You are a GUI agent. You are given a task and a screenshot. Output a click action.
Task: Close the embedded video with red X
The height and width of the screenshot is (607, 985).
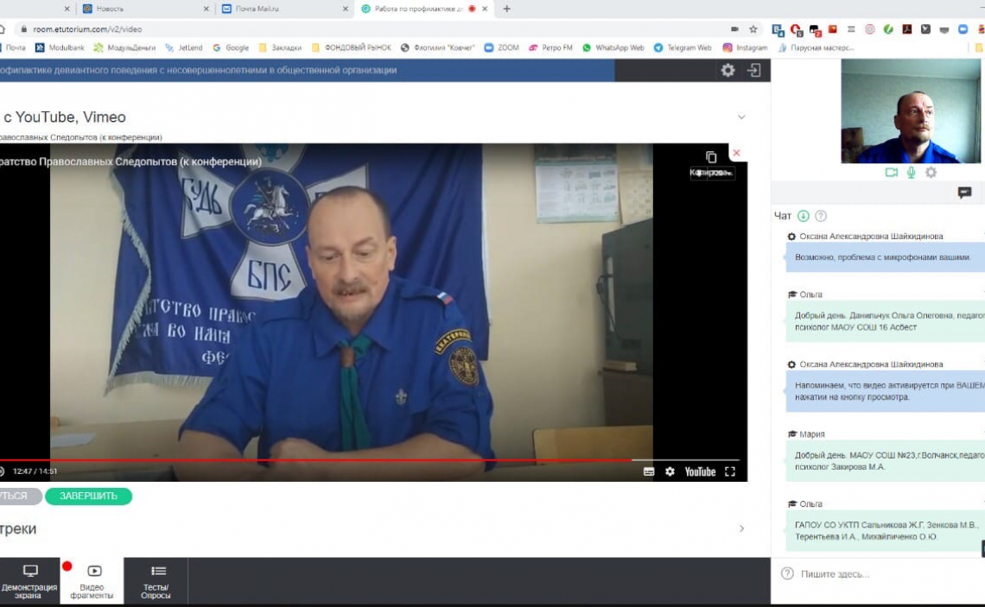736,153
